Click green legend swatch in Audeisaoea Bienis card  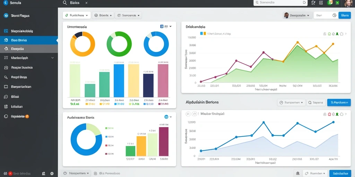106,128
